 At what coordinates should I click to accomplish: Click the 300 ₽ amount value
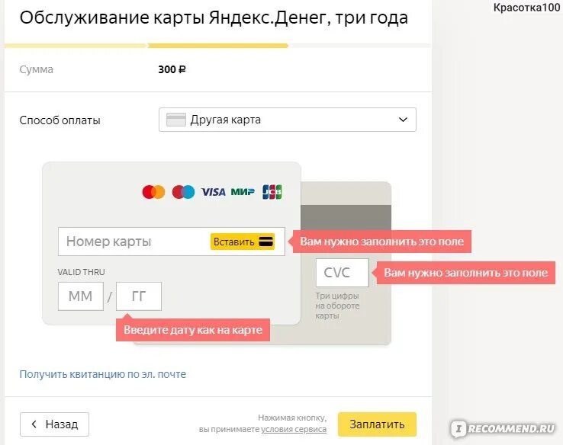click(172, 69)
